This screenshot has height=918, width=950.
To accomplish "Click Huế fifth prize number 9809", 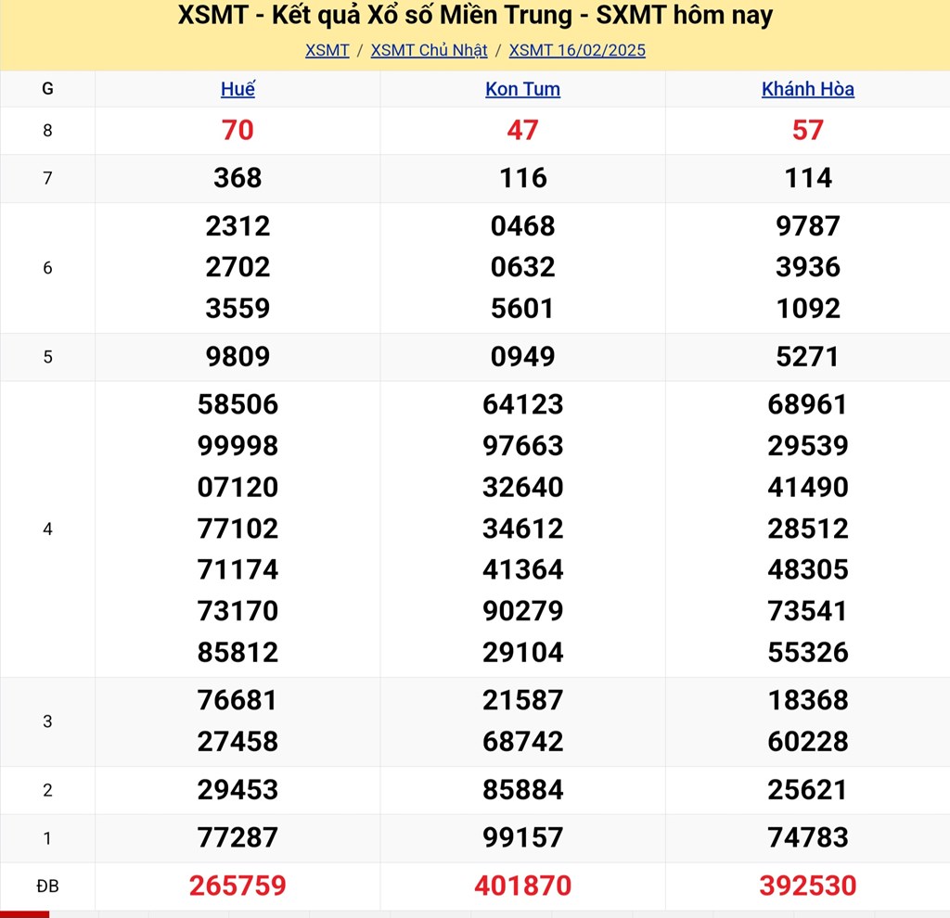I will click(237, 357).
